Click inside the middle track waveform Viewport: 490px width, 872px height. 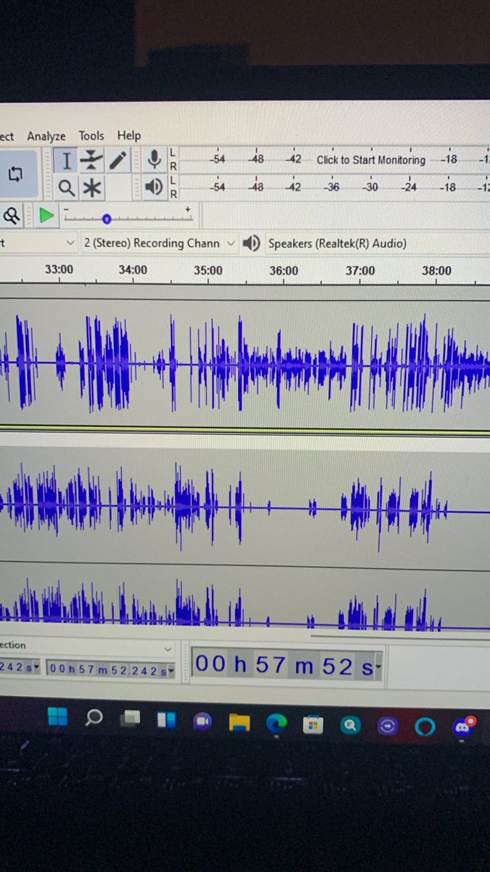point(245,509)
